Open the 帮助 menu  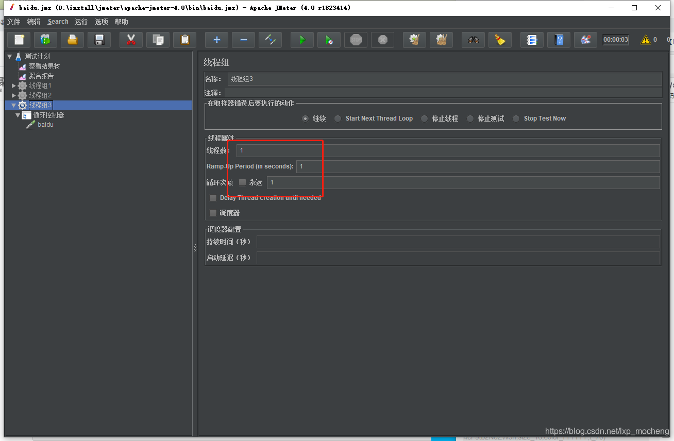click(x=122, y=22)
